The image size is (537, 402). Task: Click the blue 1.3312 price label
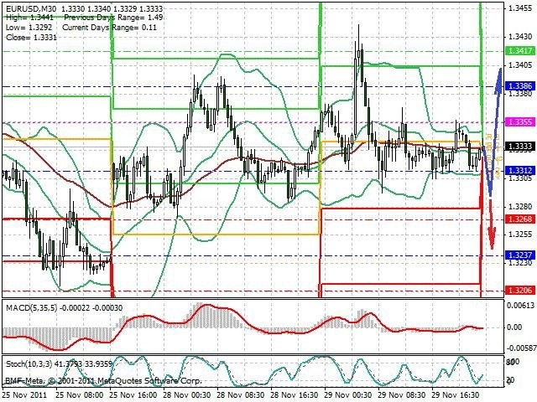520,171
